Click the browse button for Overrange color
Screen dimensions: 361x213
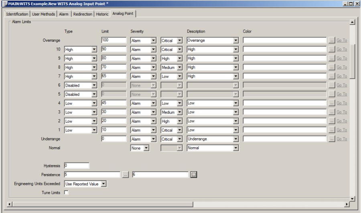(331, 41)
